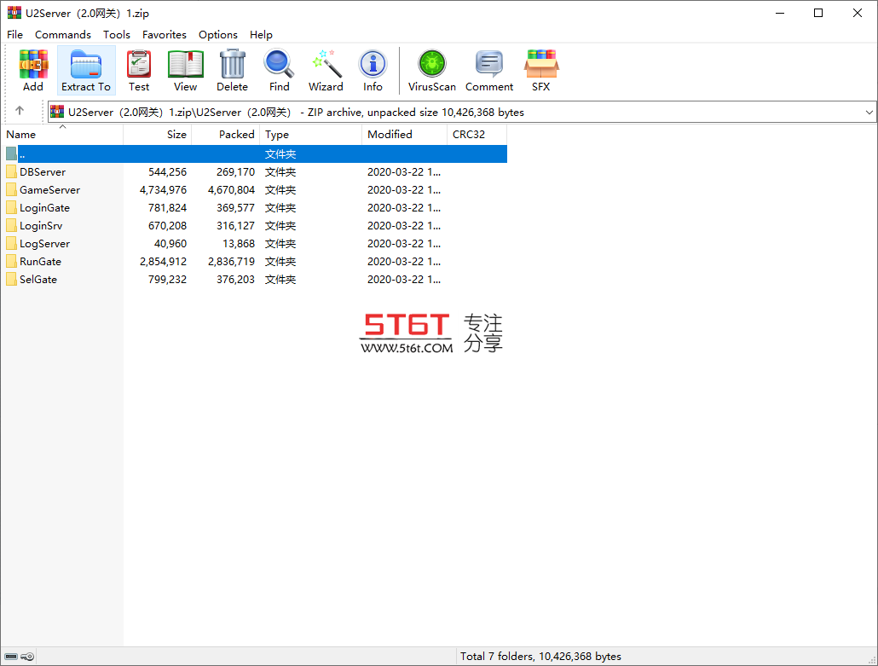Maximize the WinRAR window
Viewport: 878px width, 666px height.
pyautogui.click(x=818, y=13)
